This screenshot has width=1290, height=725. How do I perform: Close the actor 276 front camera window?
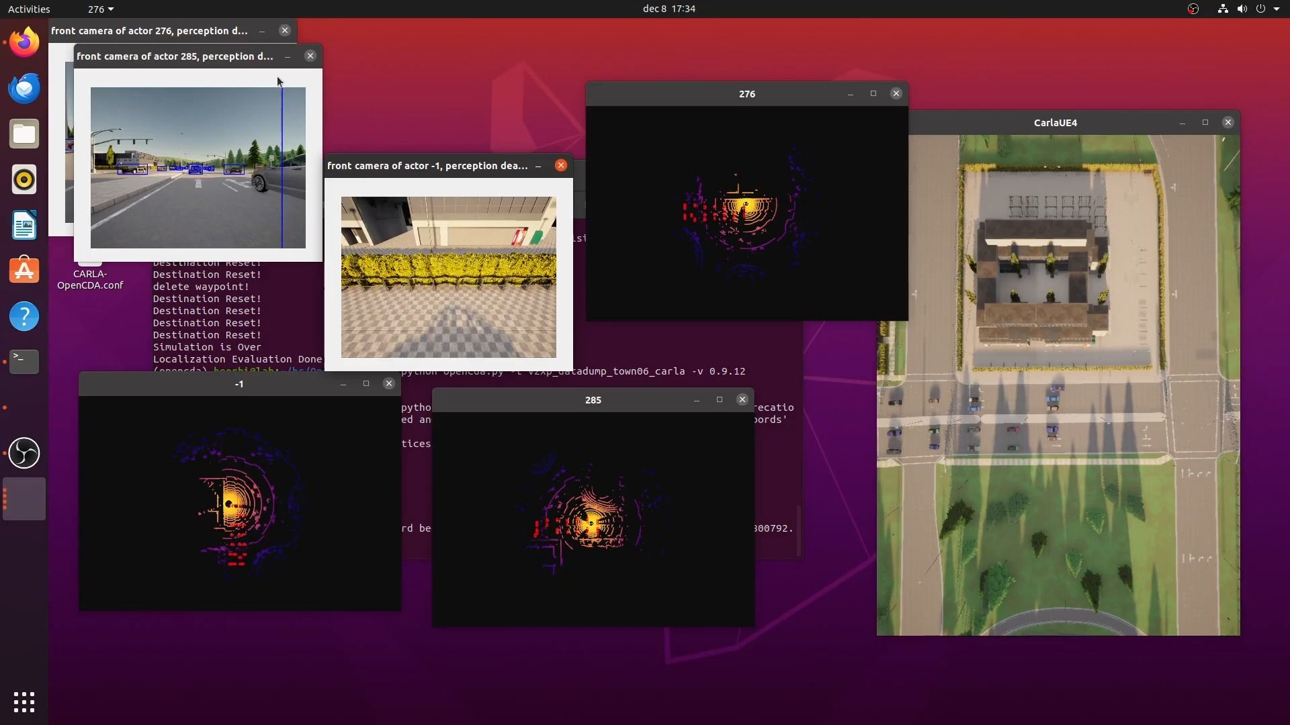(285, 30)
